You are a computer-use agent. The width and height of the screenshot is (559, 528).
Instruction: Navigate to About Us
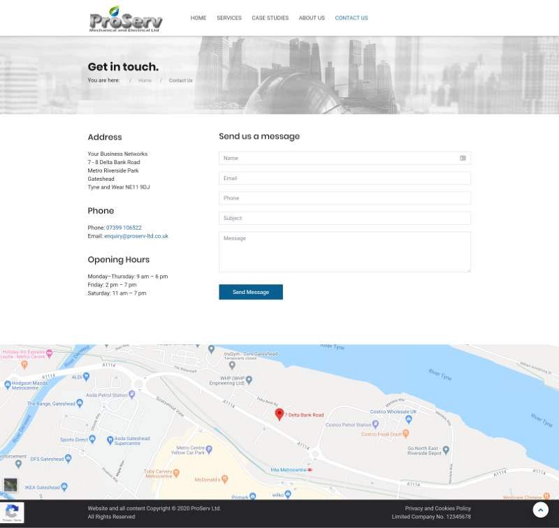pyautogui.click(x=311, y=18)
